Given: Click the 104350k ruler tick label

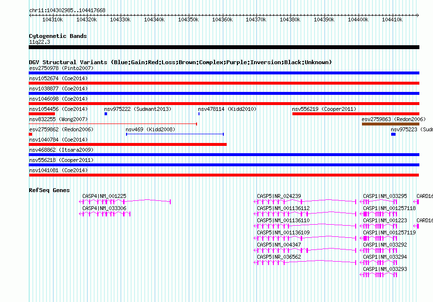Looking at the screenshot, I should (x=188, y=19).
